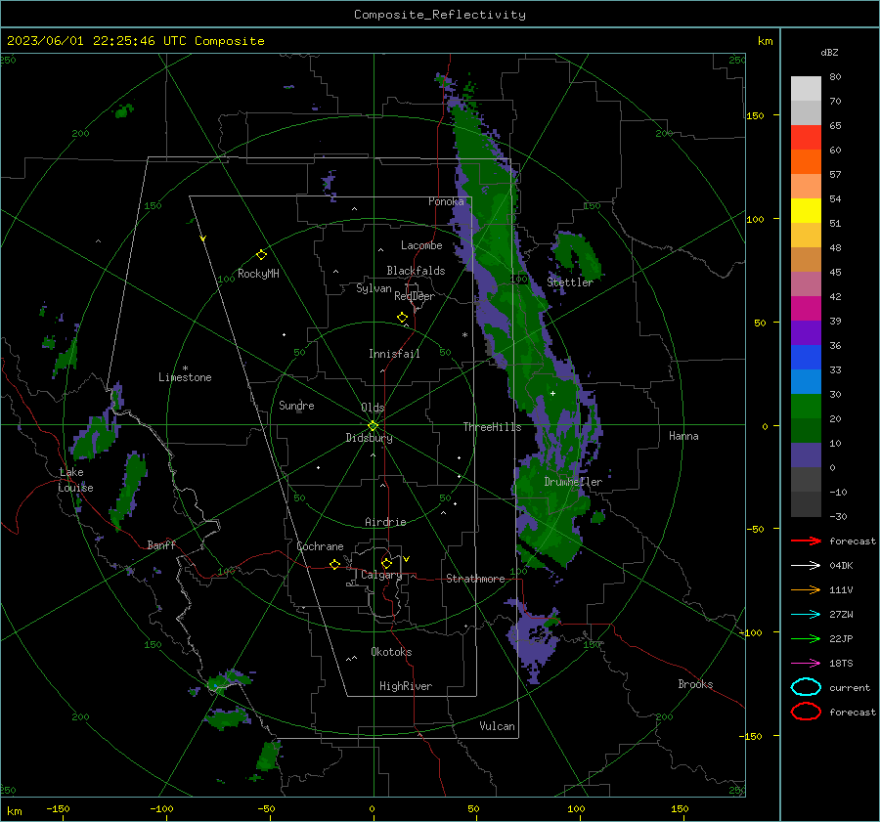Click the red forecast arrow in legend

point(806,541)
